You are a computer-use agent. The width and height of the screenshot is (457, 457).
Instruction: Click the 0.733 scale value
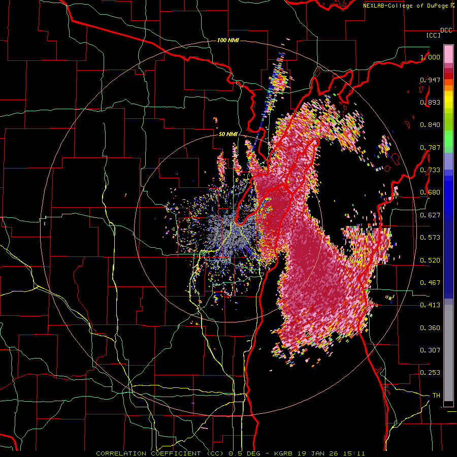430,170
